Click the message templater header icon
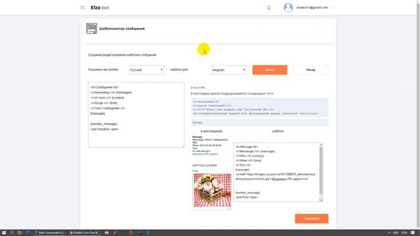 92,28
